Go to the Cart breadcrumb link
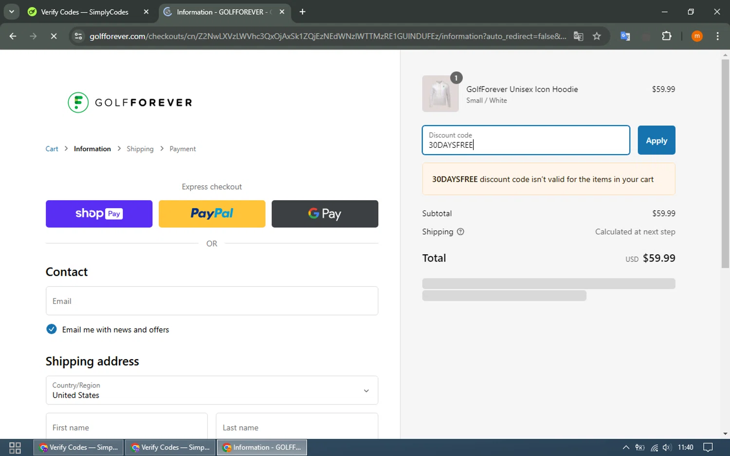The height and width of the screenshot is (456, 730). click(52, 149)
